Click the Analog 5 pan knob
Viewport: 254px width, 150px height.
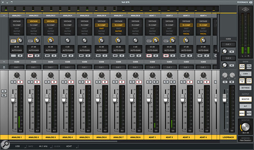pyautogui.click(x=84, y=75)
